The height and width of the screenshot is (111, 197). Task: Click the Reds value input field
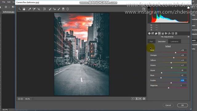pyautogui.click(x=183, y=50)
